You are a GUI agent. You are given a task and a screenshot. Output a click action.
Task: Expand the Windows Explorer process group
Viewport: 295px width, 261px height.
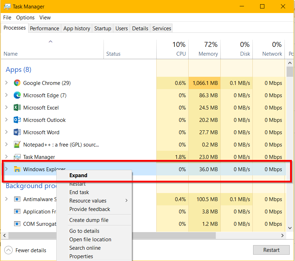coord(6,169)
